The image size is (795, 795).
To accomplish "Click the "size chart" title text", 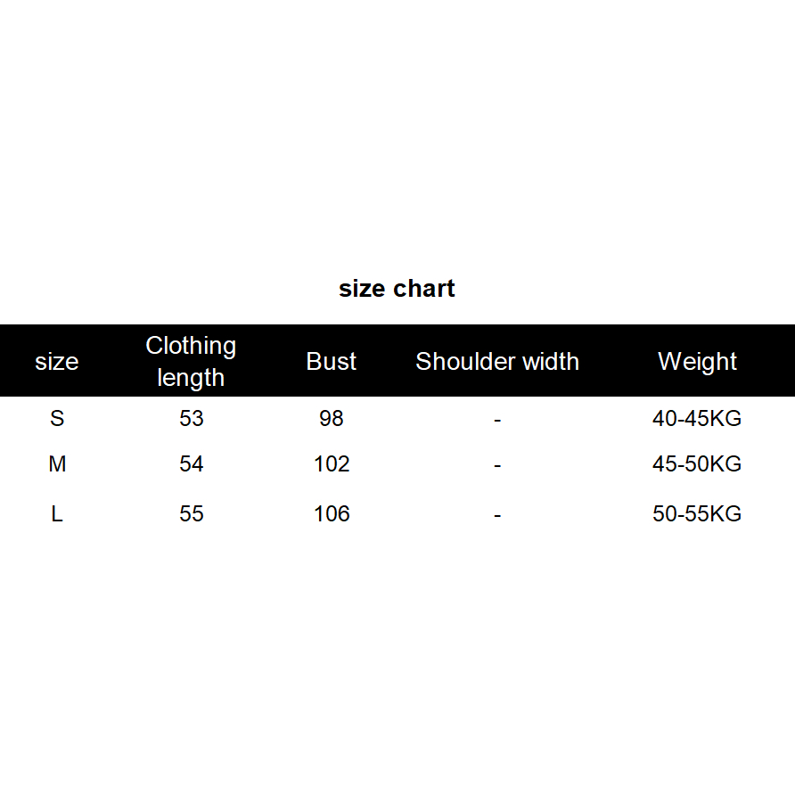I will (397, 289).
